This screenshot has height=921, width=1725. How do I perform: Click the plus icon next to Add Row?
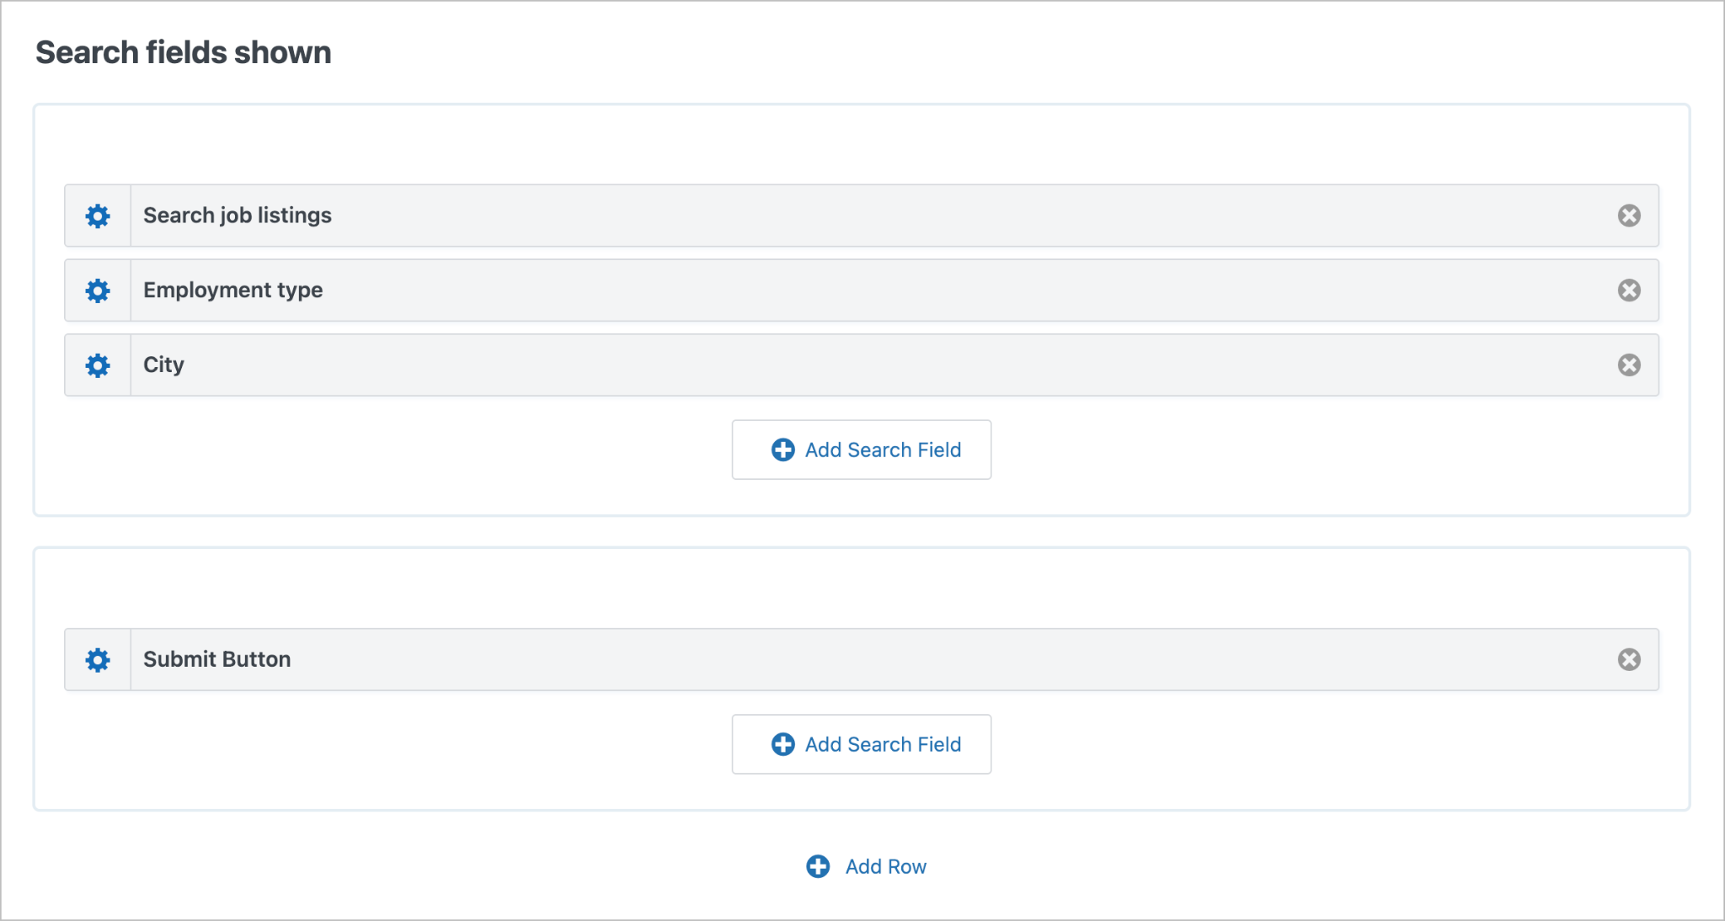[x=817, y=865]
